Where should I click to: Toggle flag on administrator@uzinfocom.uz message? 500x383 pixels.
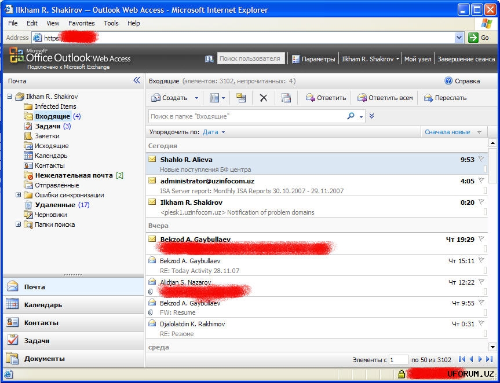[x=481, y=180]
